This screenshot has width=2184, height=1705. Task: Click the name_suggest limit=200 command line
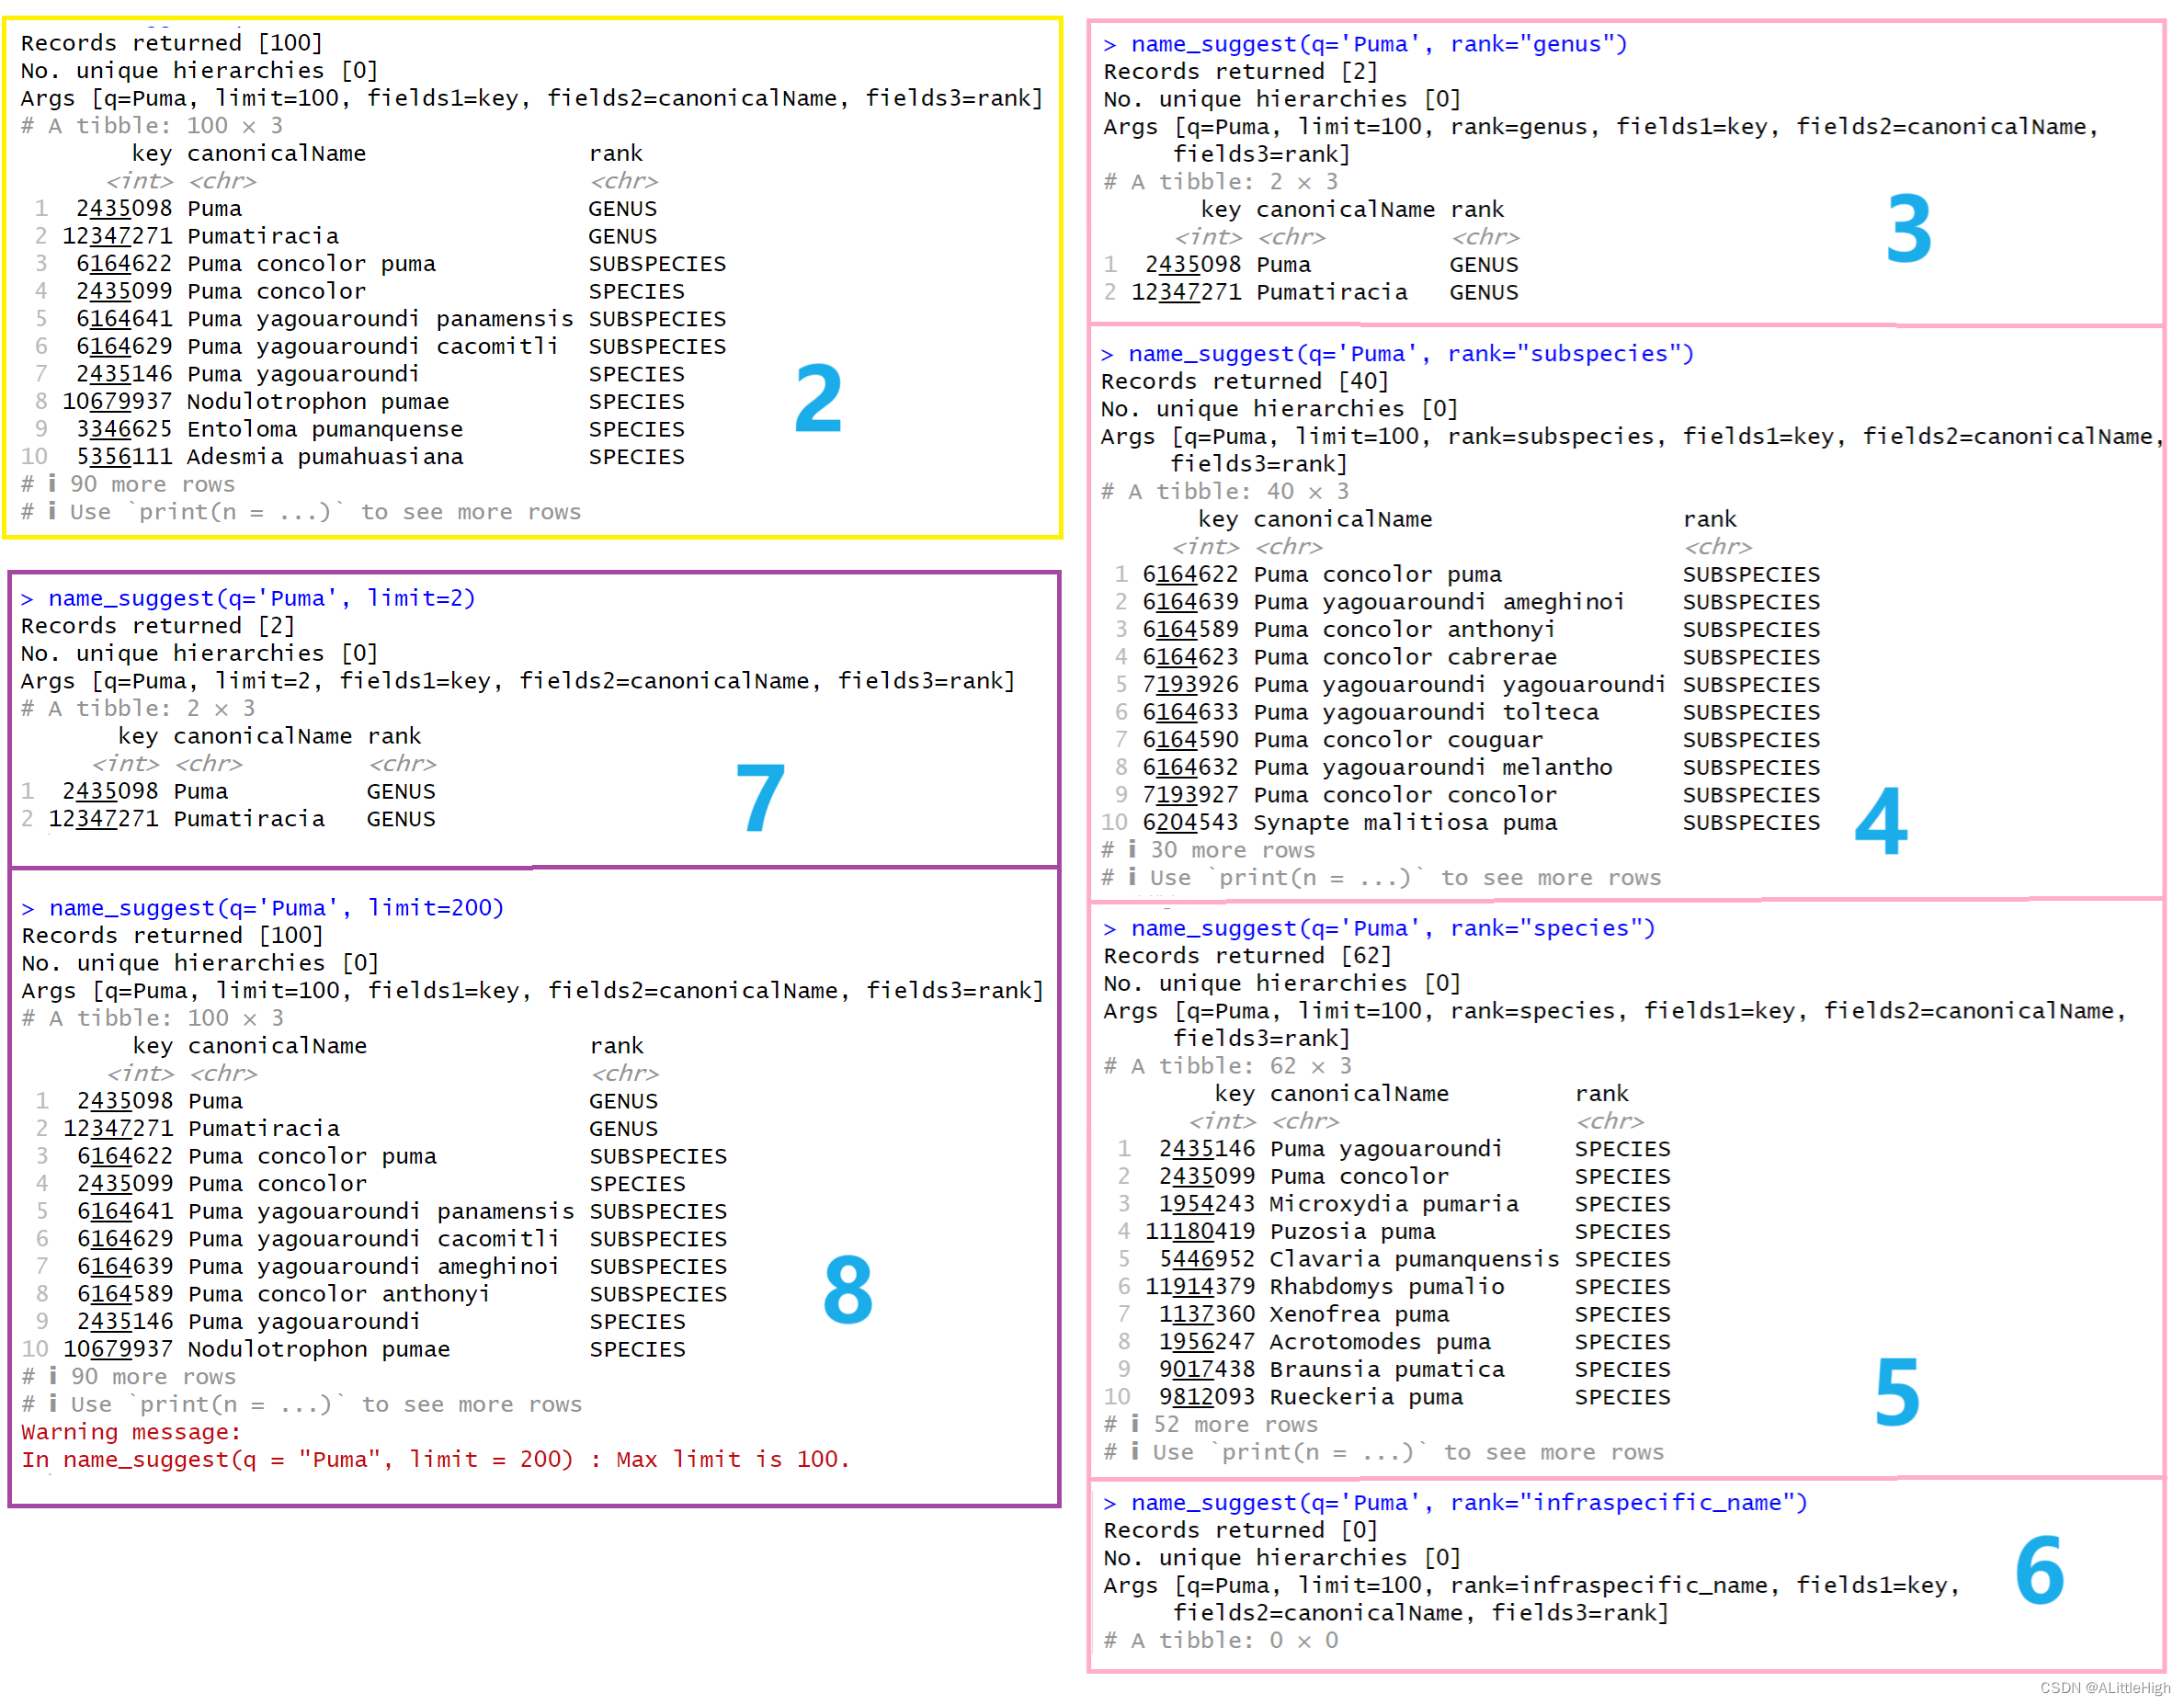coord(262,909)
